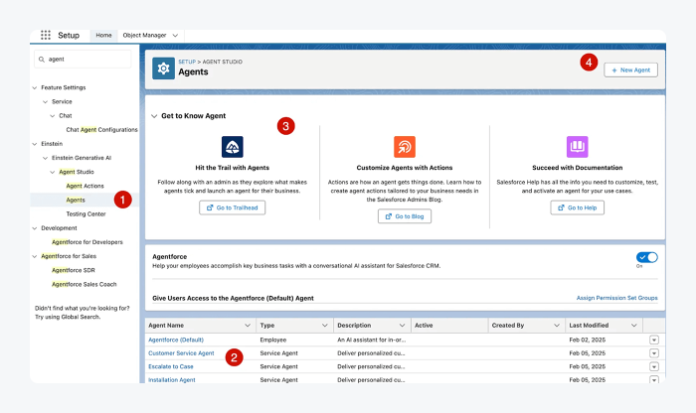Open the App Launcher grid icon
This screenshot has width=696, height=413.
46,35
